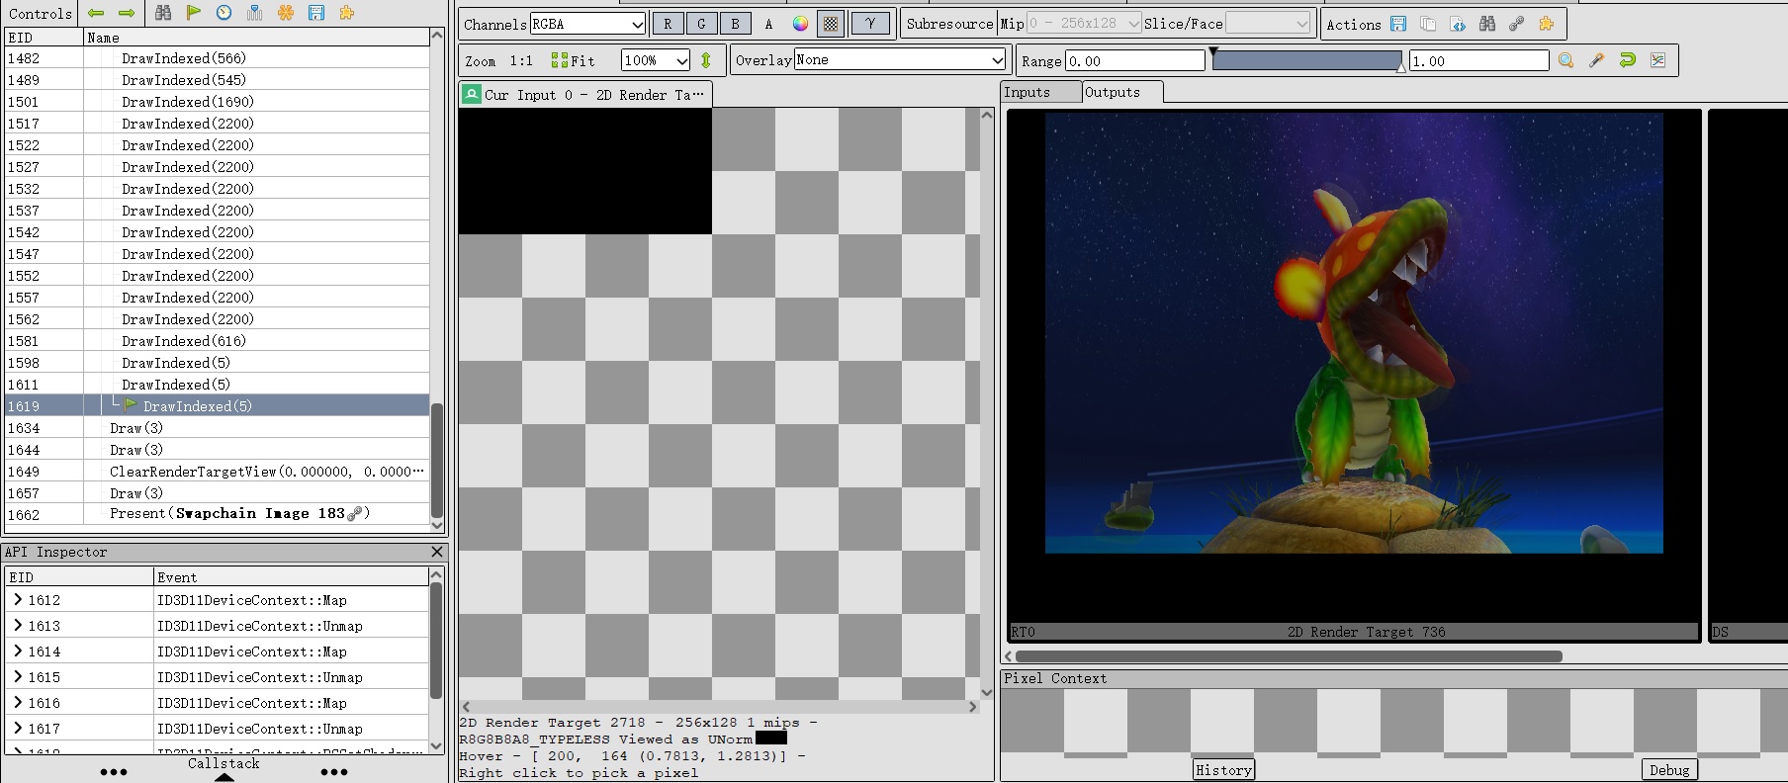Click texture icon on Cur Input 0 tab
The image size is (1788, 783).
[472, 95]
